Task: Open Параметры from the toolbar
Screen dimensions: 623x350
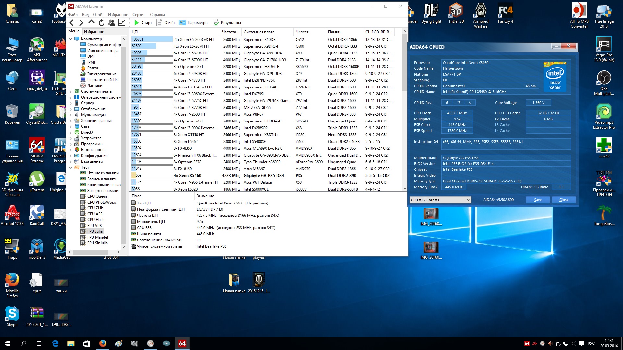Action: pyautogui.click(x=194, y=23)
